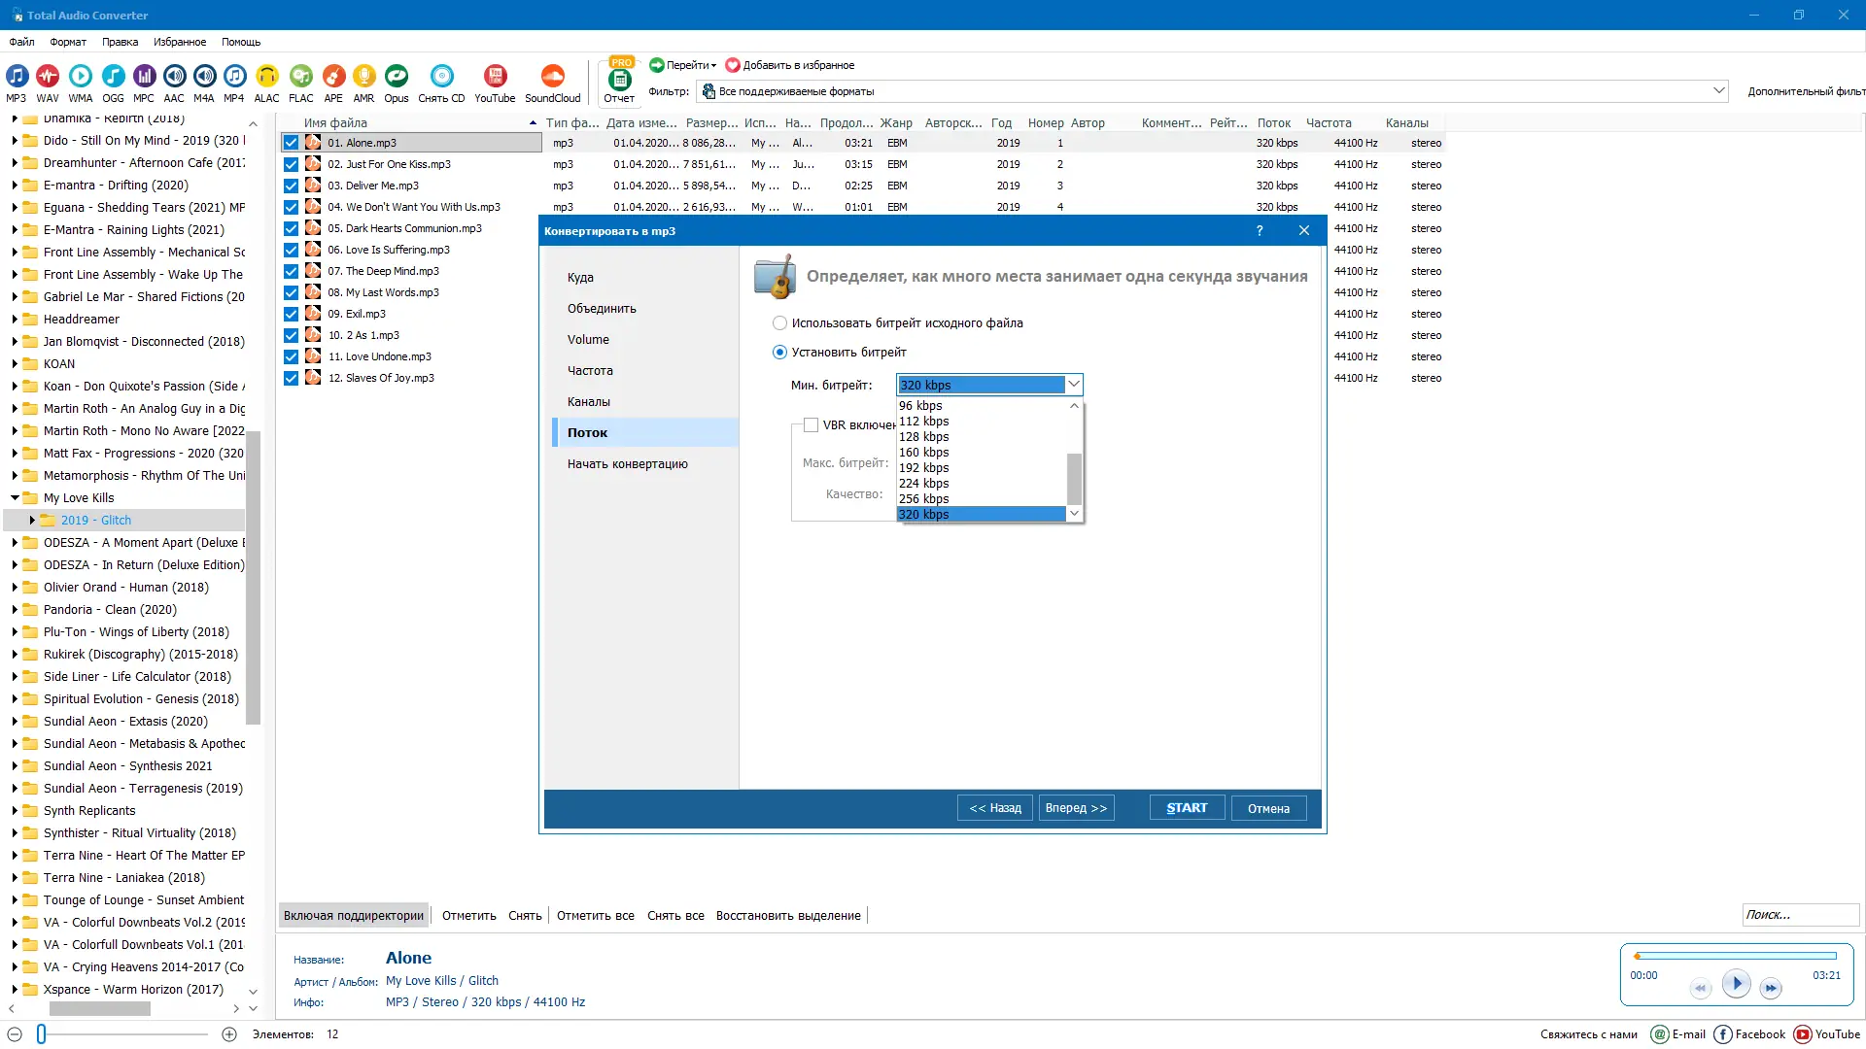
Task: Click the OGG format icon
Action: coord(113,77)
